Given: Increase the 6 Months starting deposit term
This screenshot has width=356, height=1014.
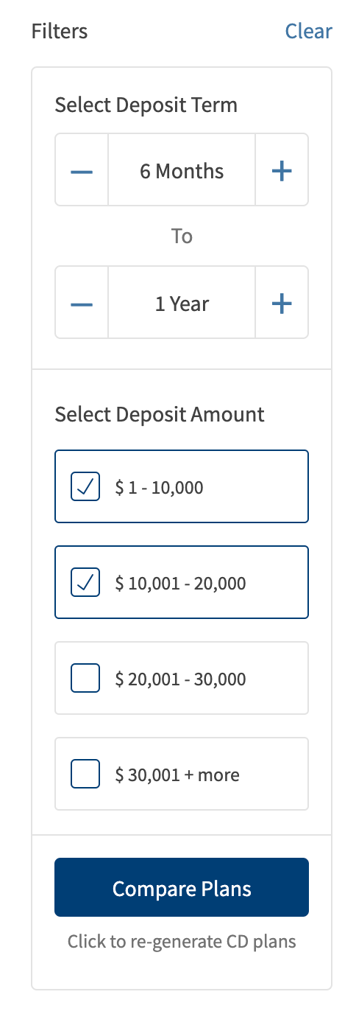Looking at the screenshot, I should tap(282, 170).
